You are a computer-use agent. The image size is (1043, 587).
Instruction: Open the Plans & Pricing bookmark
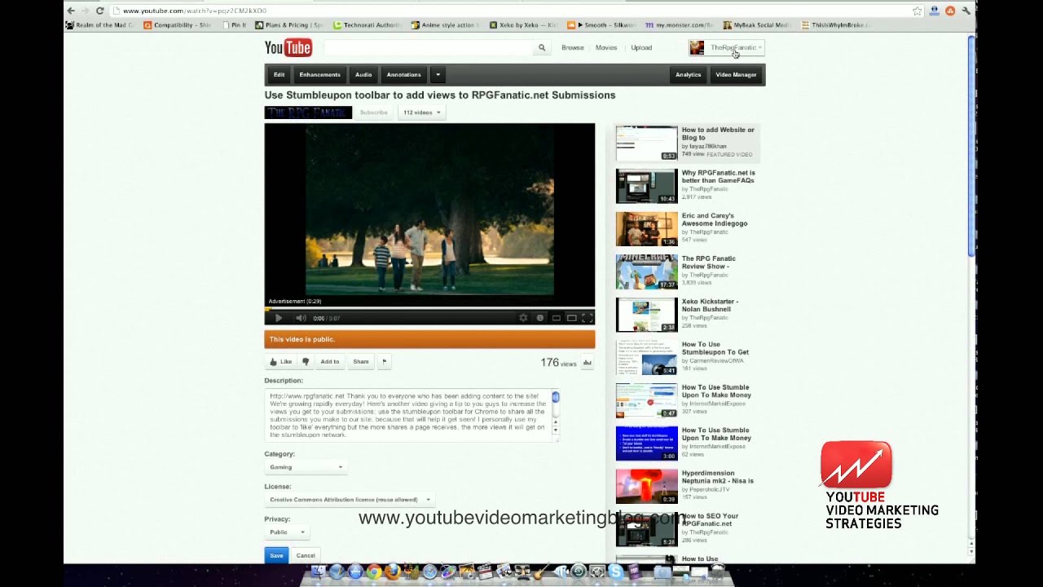click(x=289, y=25)
